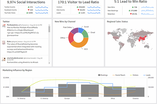Open the Perfometrics tweet author name

pos(12,25)
